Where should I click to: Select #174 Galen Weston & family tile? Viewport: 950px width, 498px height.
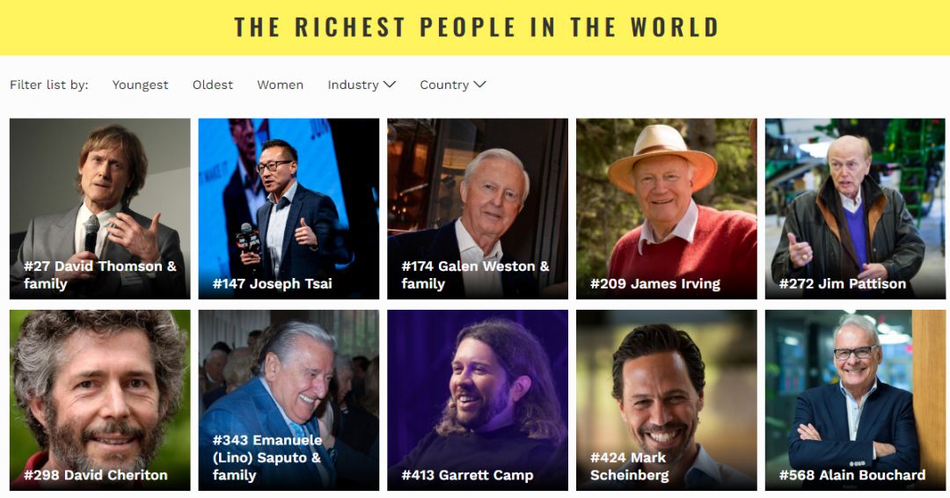478,209
